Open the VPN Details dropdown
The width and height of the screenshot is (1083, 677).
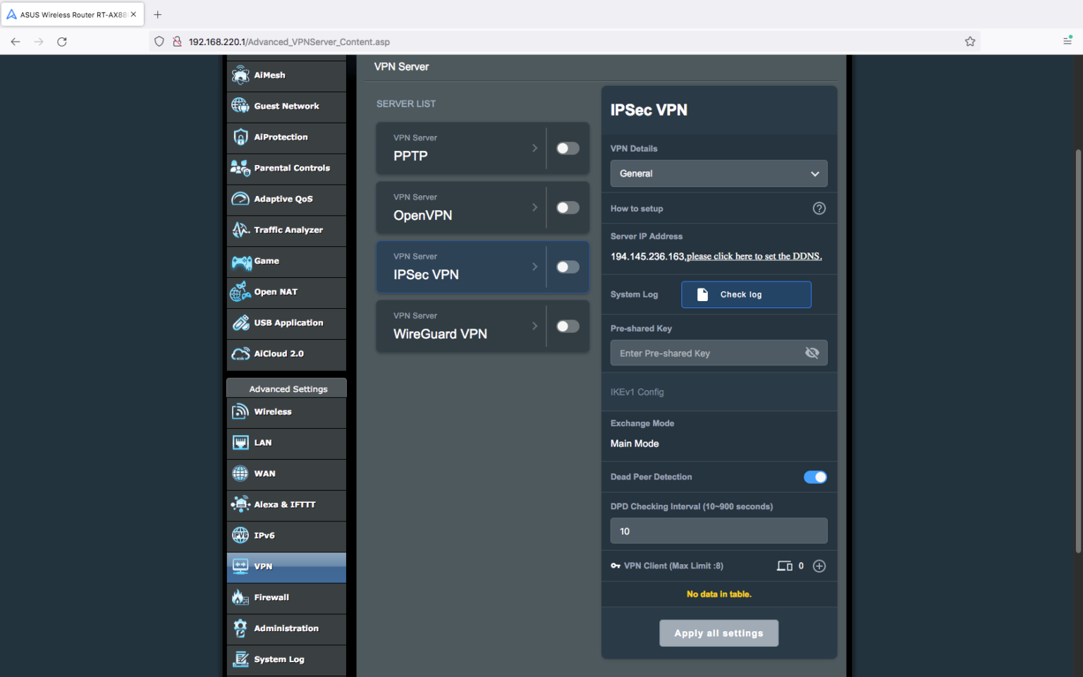click(718, 173)
